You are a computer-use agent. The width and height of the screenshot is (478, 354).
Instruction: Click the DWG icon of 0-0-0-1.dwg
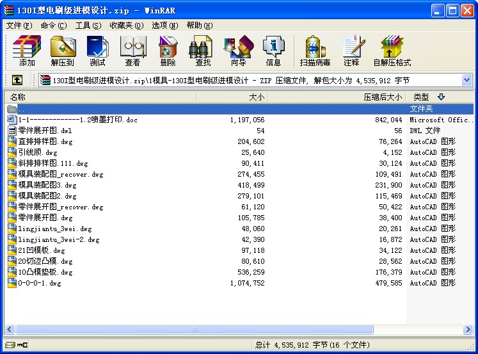pyautogui.click(x=12, y=283)
